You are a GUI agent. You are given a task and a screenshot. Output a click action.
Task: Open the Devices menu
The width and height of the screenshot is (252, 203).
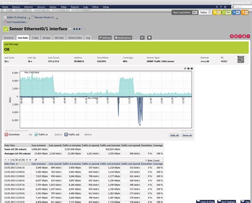click(16, 7)
